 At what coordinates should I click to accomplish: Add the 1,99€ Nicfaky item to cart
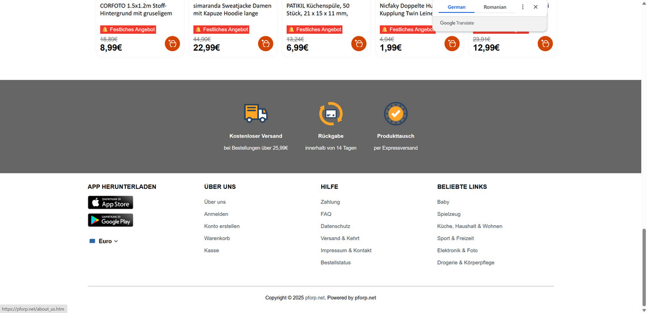pyautogui.click(x=452, y=44)
